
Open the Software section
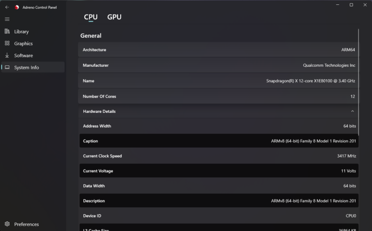(x=23, y=56)
